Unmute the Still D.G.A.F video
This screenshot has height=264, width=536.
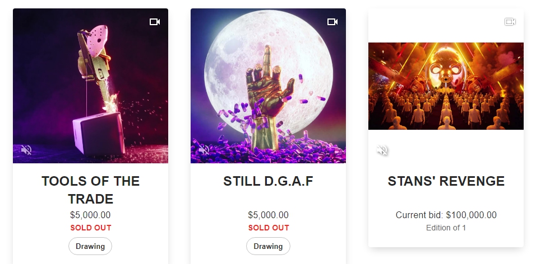pyautogui.click(x=204, y=149)
